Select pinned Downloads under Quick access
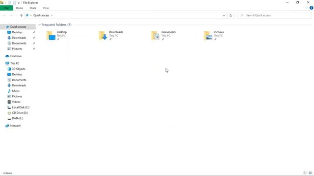This screenshot has height=176, width=314. pyautogui.click(x=19, y=38)
